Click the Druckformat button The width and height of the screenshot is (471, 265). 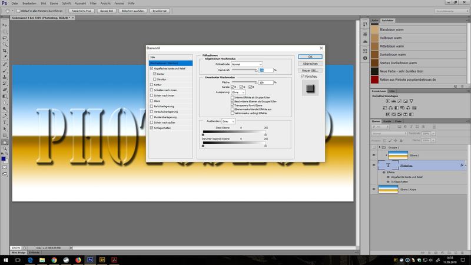(160, 11)
